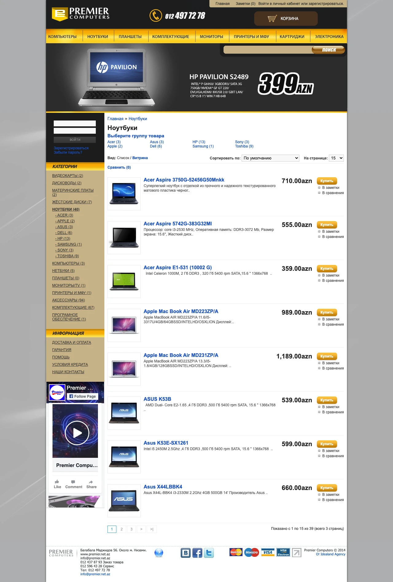Click the VISA payment icon
393x582 pixels.
267,552
